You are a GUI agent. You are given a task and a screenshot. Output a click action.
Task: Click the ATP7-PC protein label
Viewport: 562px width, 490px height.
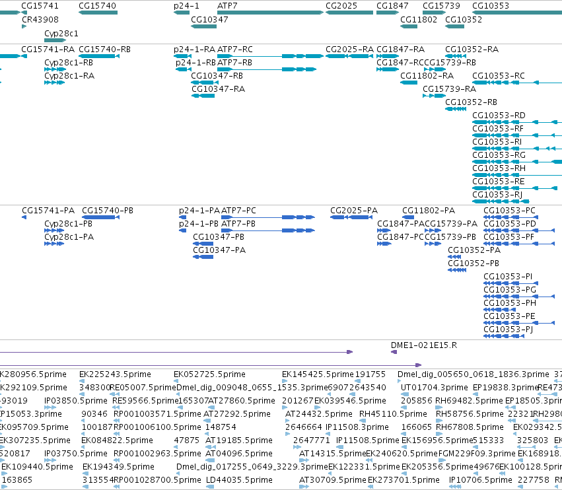click(x=238, y=211)
